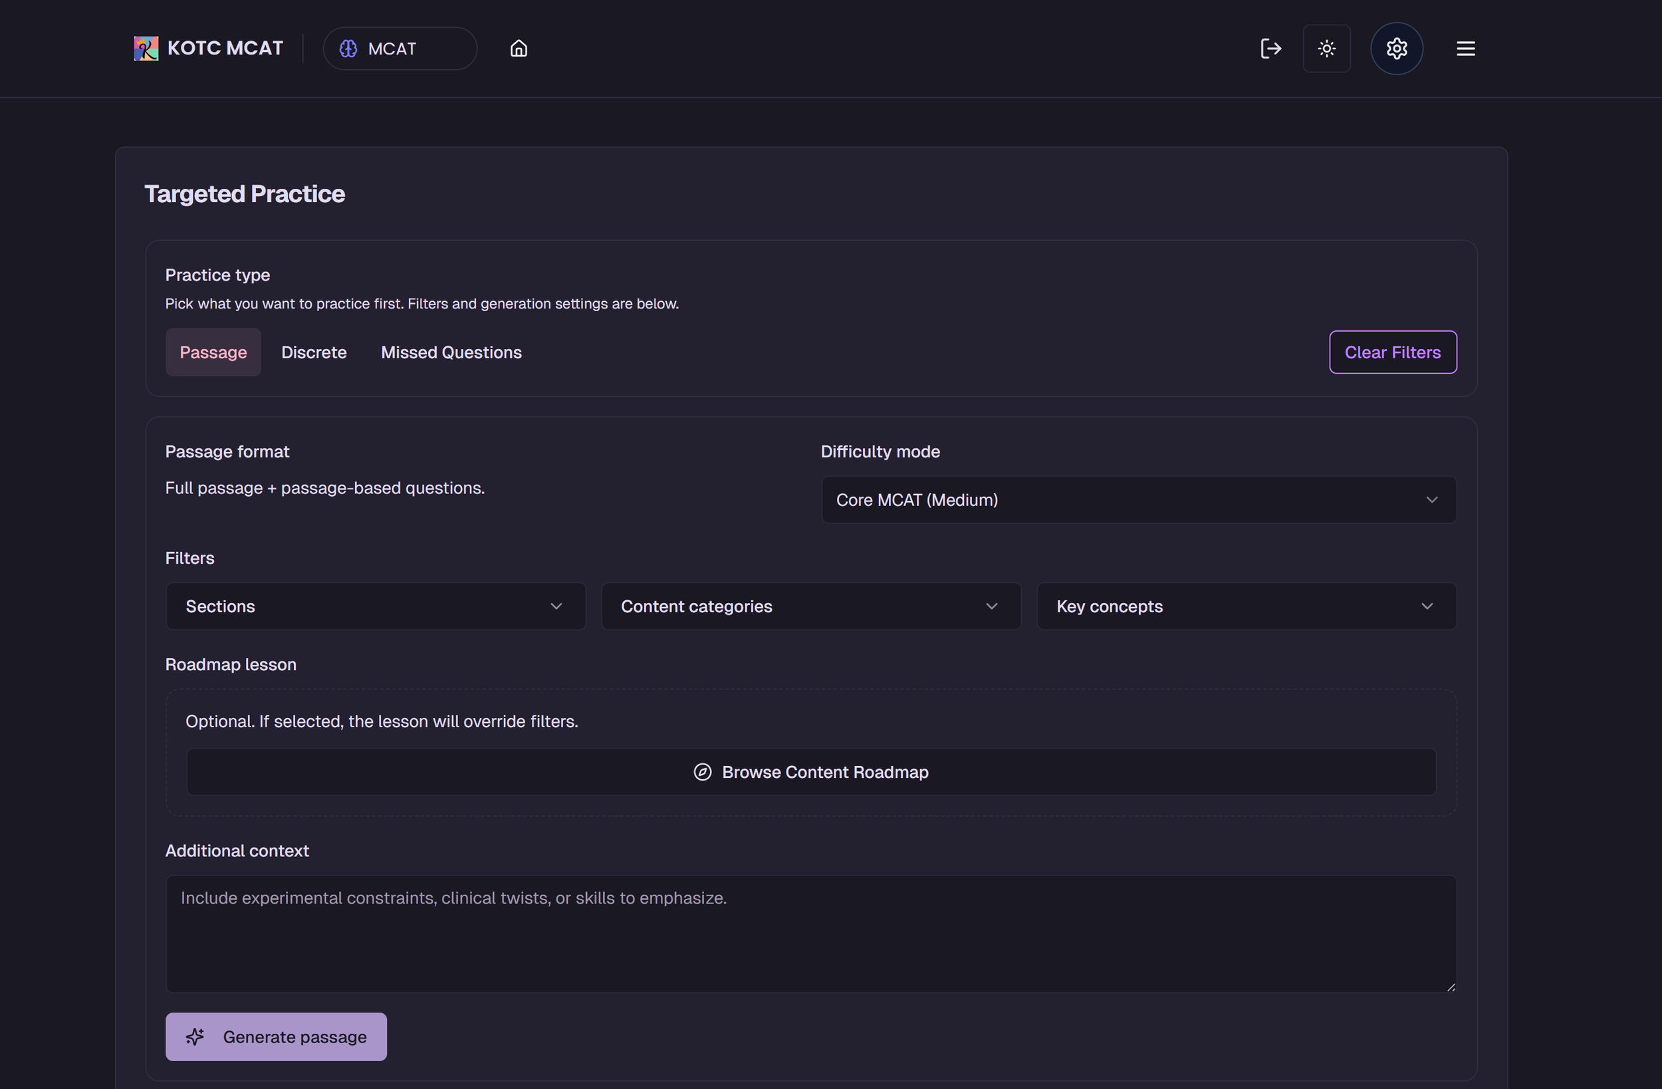Open the hamburger menu

pyautogui.click(x=1465, y=48)
